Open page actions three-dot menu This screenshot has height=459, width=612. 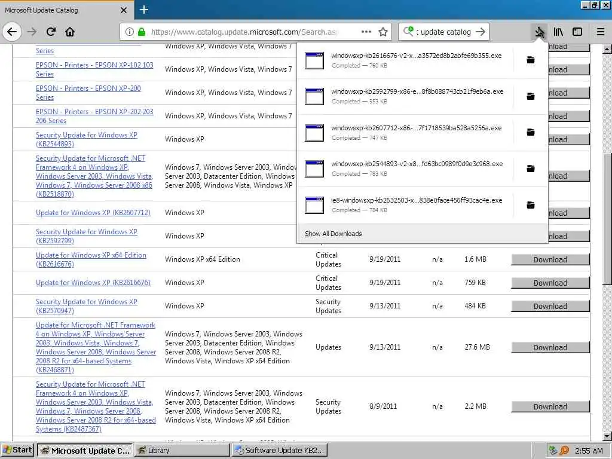click(x=366, y=32)
